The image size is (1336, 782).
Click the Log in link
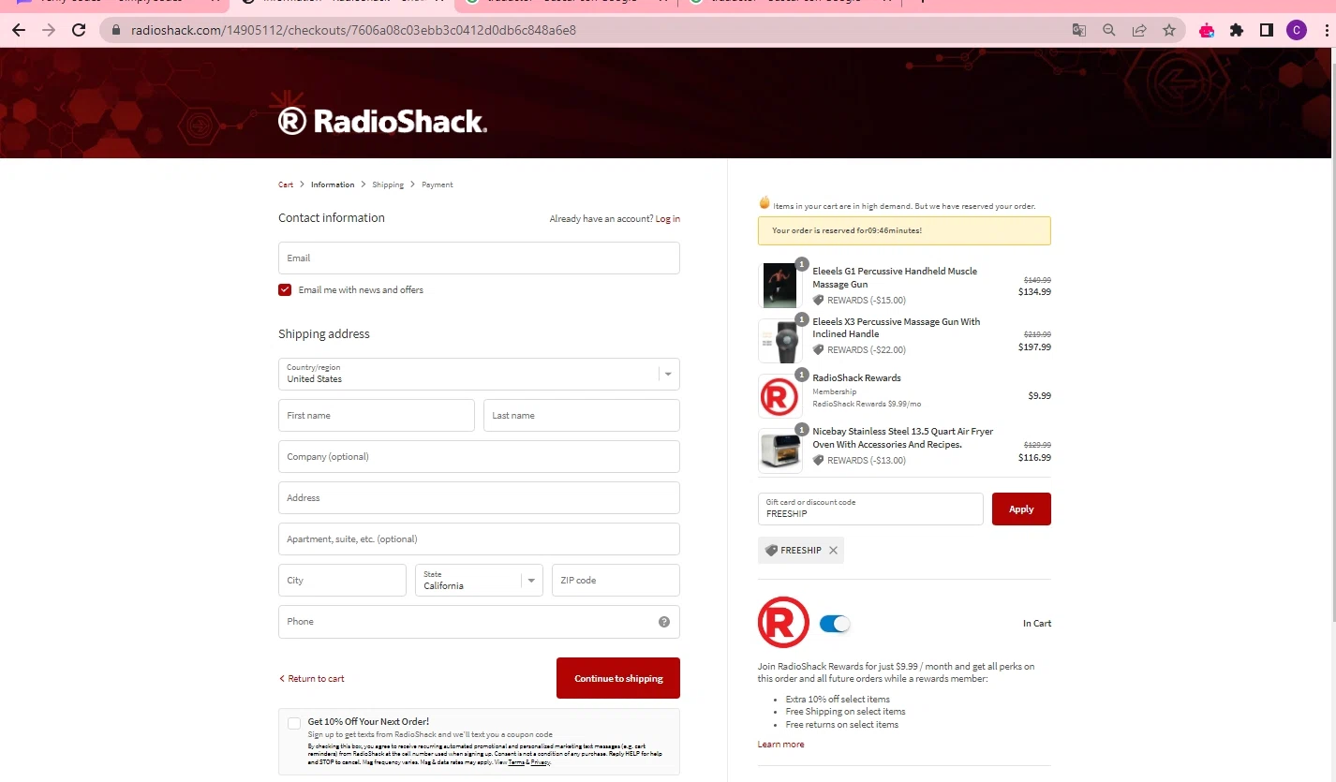(x=668, y=219)
